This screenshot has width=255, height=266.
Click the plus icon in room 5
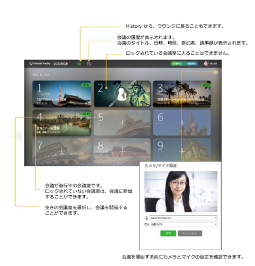coord(122,123)
